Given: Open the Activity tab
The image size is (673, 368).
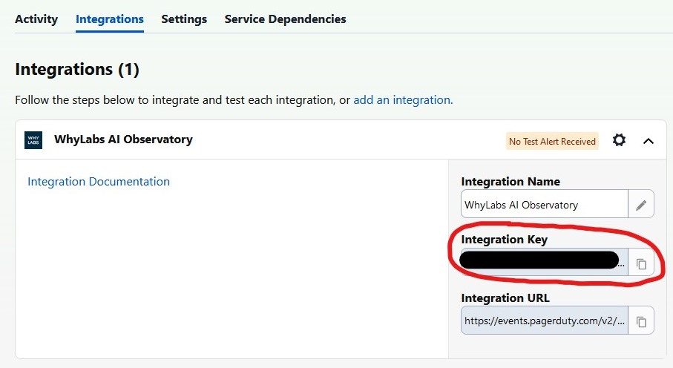Looking at the screenshot, I should [36, 19].
